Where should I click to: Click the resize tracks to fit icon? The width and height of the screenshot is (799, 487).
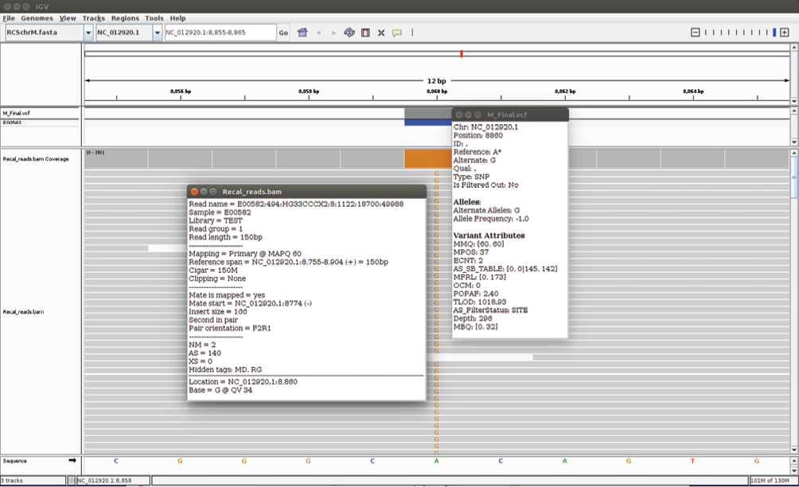pyautogui.click(x=381, y=33)
